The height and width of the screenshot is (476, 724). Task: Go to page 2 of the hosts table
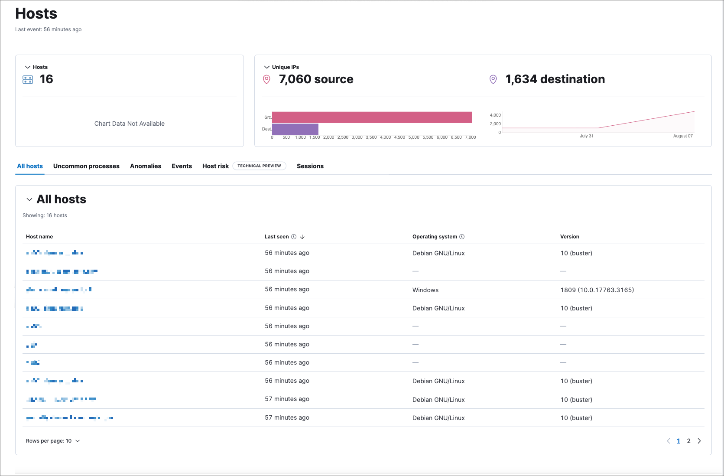click(688, 441)
